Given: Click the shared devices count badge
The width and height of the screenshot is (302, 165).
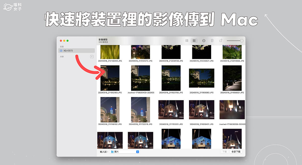Looking at the screenshot, I should (92, 57).
